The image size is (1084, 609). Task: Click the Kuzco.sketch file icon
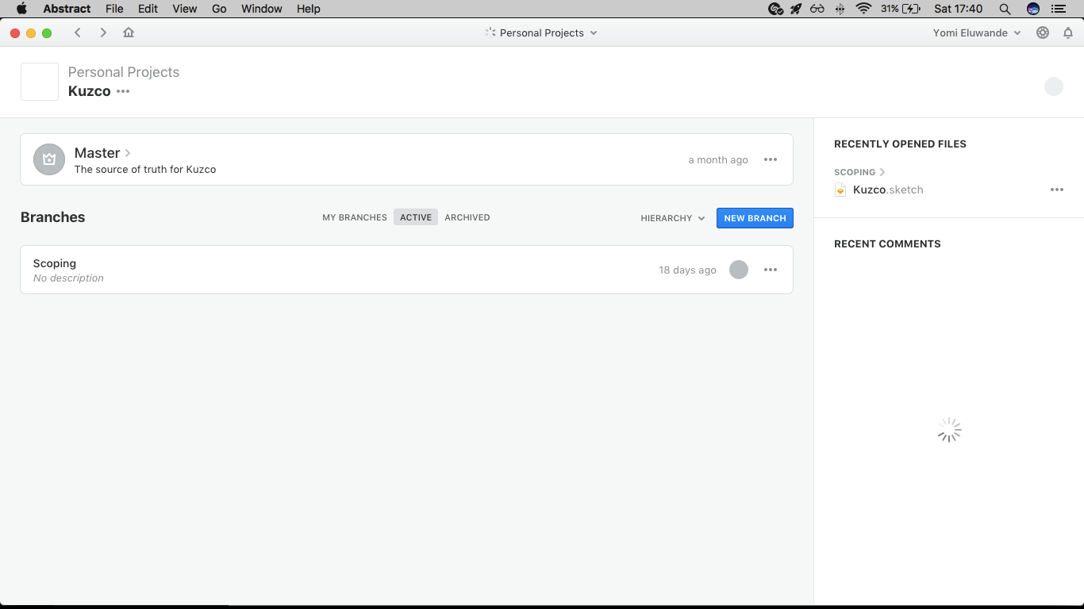[840, 190]
